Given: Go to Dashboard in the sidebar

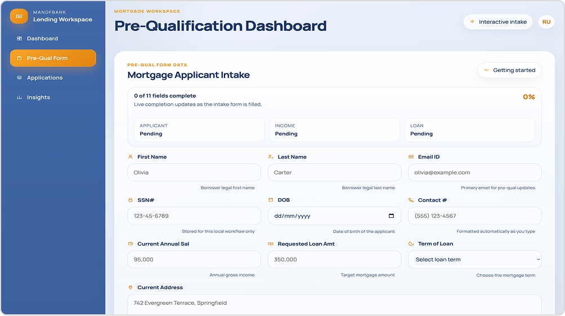Looking at the screenshot, I should point(53,39).
